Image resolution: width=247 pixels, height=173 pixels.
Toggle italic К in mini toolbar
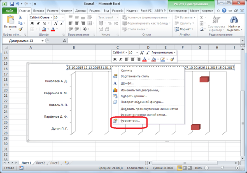tap(121, 59)
